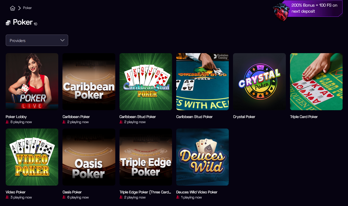Launch Video Poker game thumbnail
Viewport: 348px width, 206px height.
click(32, 157)
